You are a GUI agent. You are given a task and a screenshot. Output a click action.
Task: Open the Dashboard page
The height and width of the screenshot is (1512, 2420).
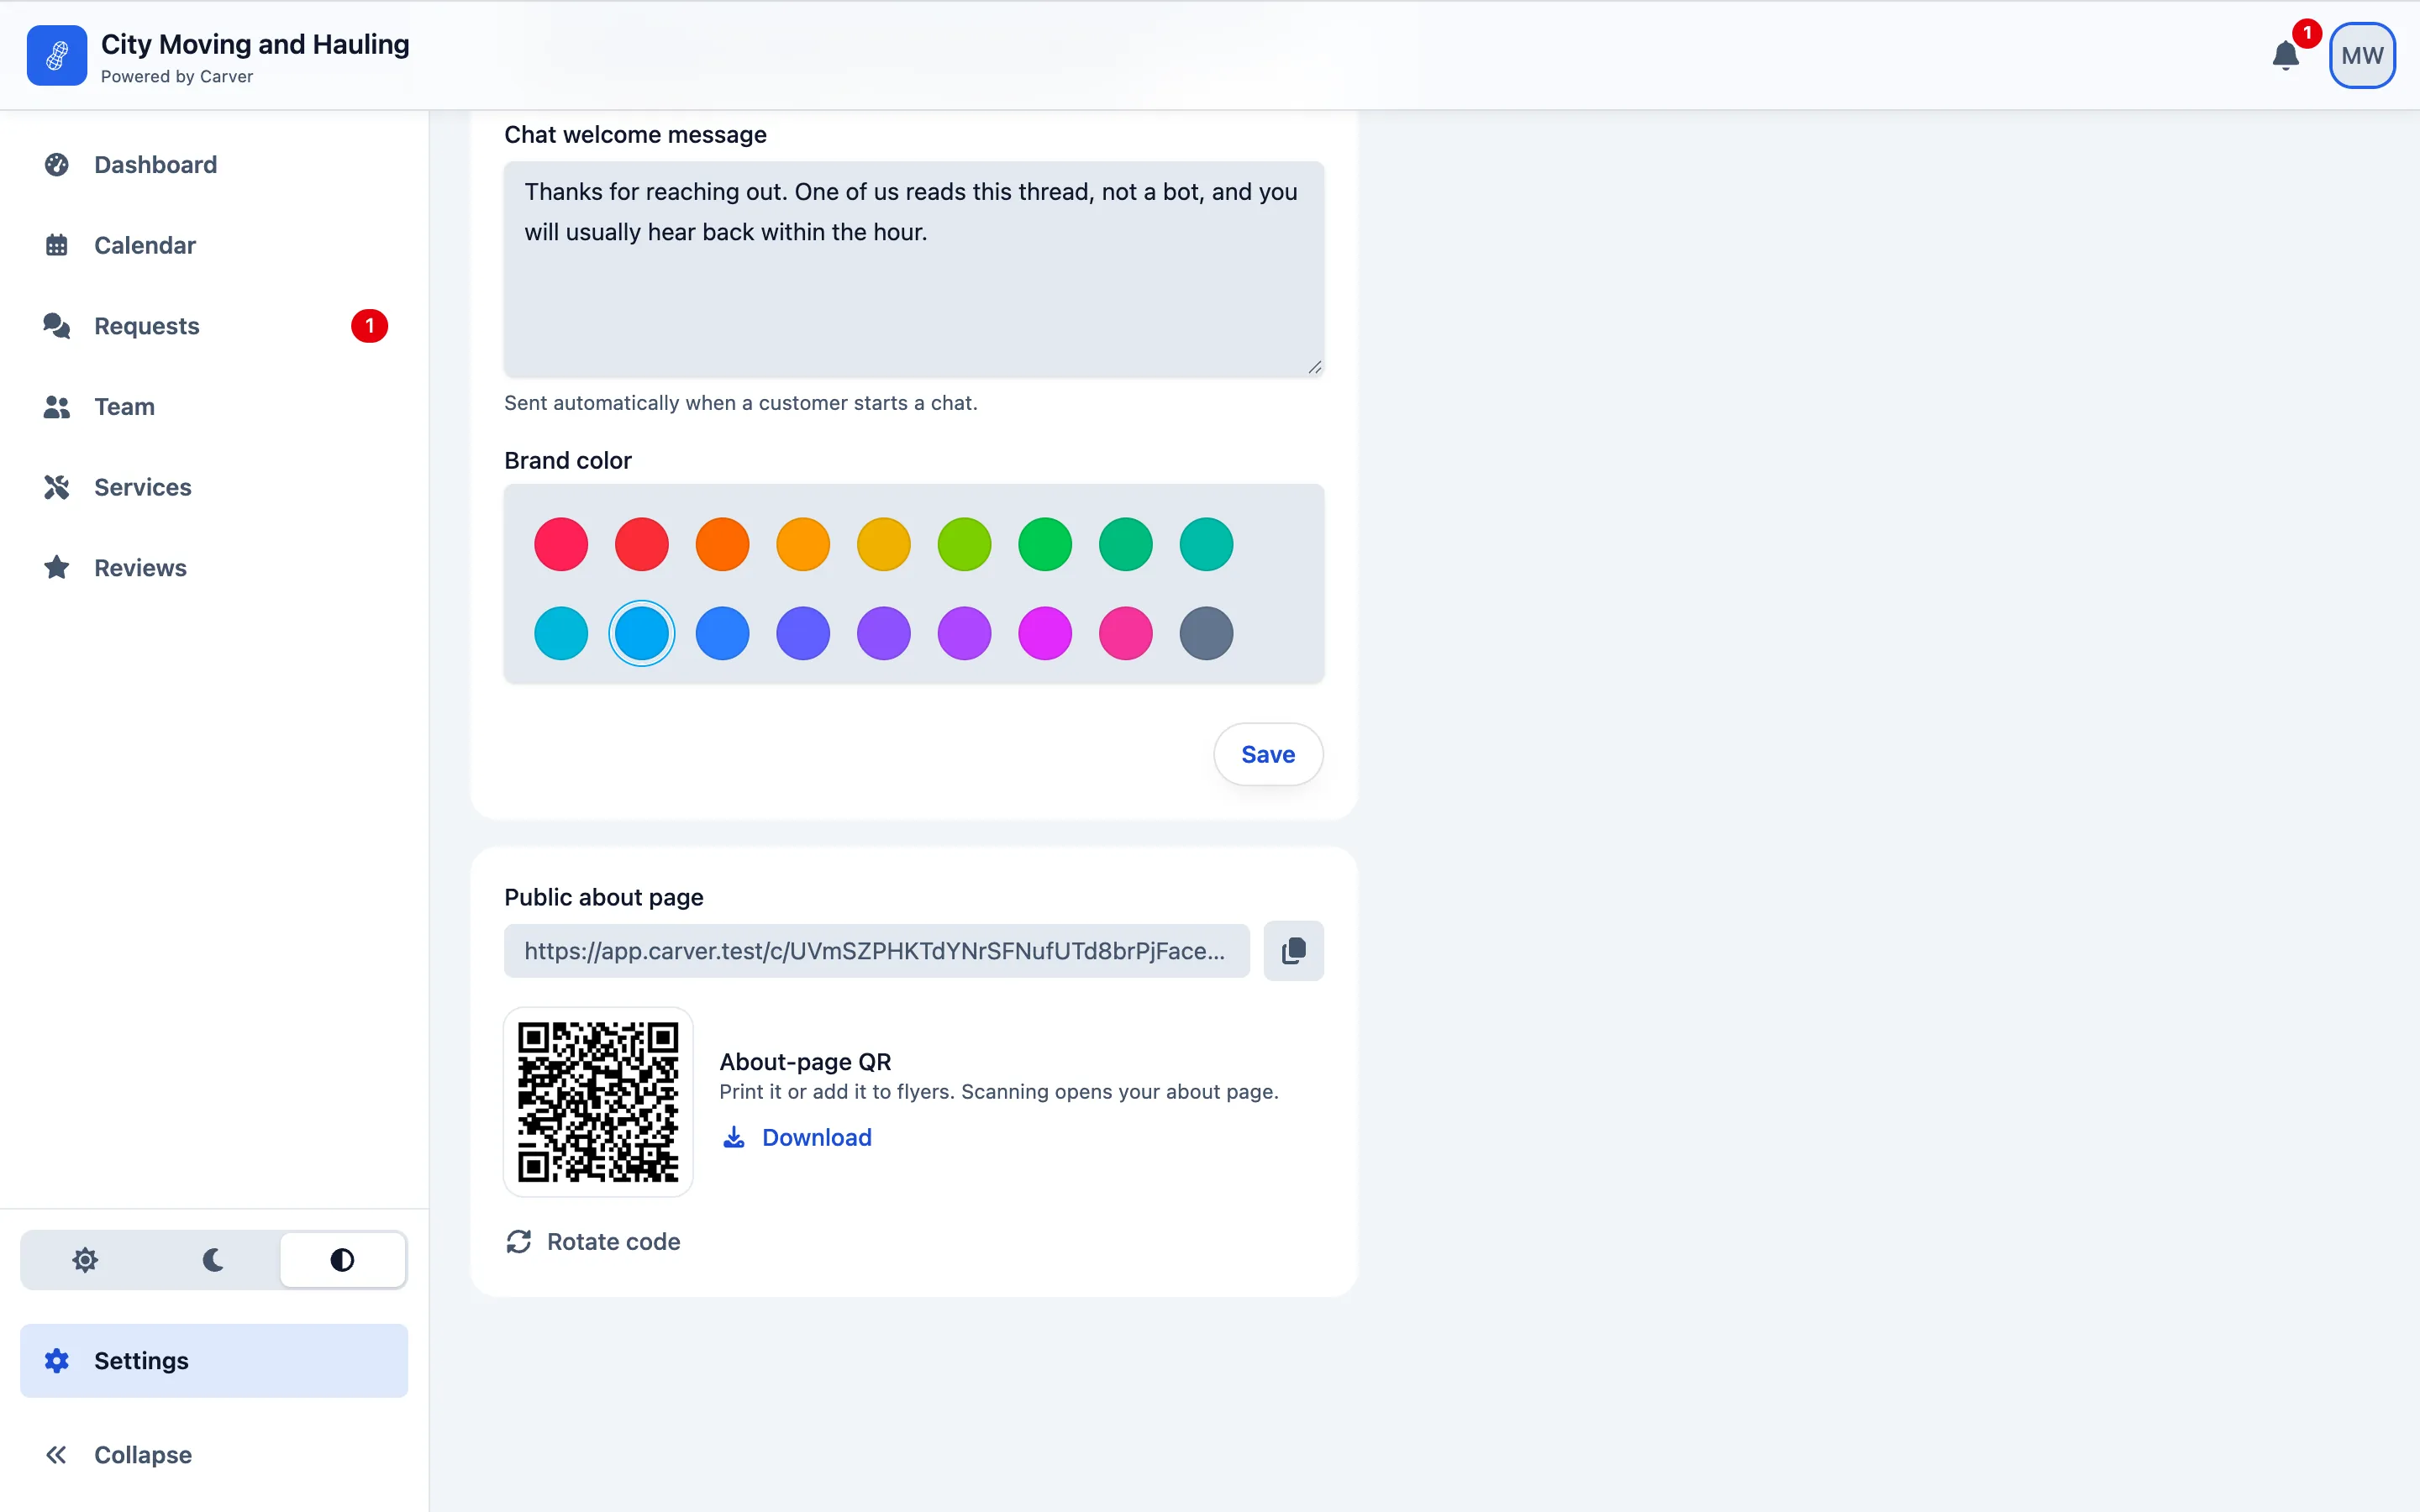(x=214, y=164)
